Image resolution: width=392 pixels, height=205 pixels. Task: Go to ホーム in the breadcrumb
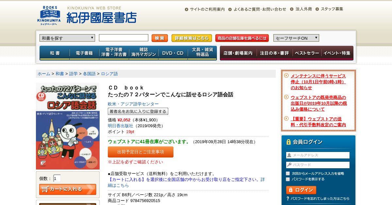44,74
